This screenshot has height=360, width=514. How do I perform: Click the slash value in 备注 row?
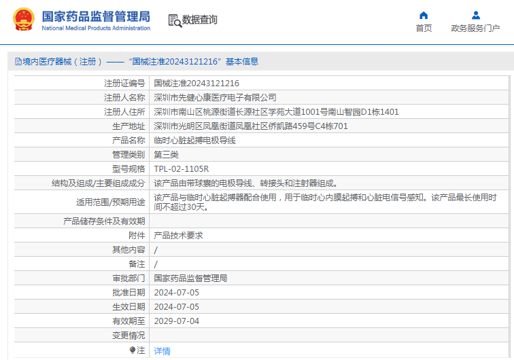(x=156, y=264)
